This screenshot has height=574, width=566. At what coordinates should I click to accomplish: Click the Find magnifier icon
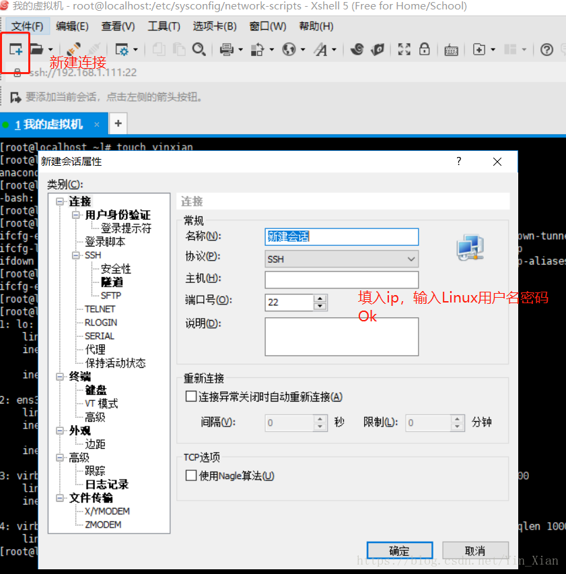(199, 49)
